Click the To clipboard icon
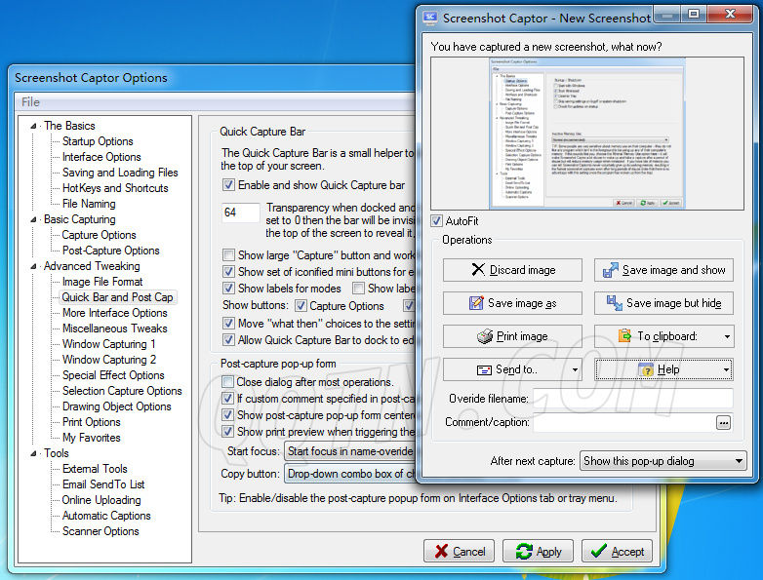The height and width of the screenshot is (580, 763). pyautogui.click(x=624, y=336)
